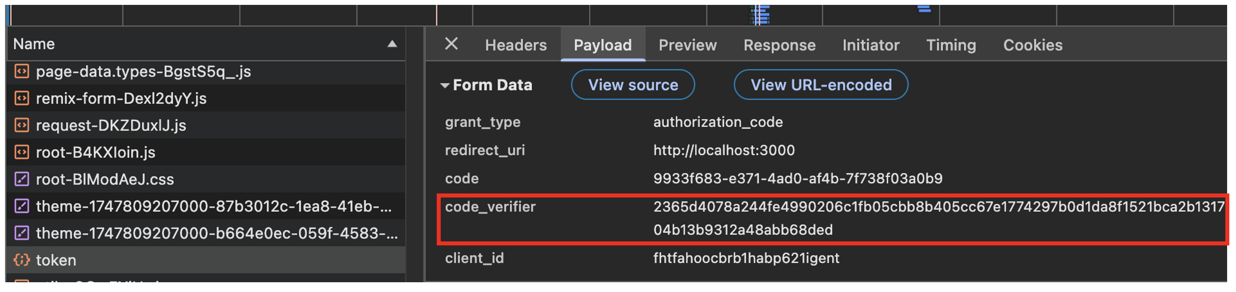Click the stylesheet icon for theme-1747809207000-b664e0ec
The height and width of the screenshot is (292, 1236).
pyautogui.click(x=22, y=233)
